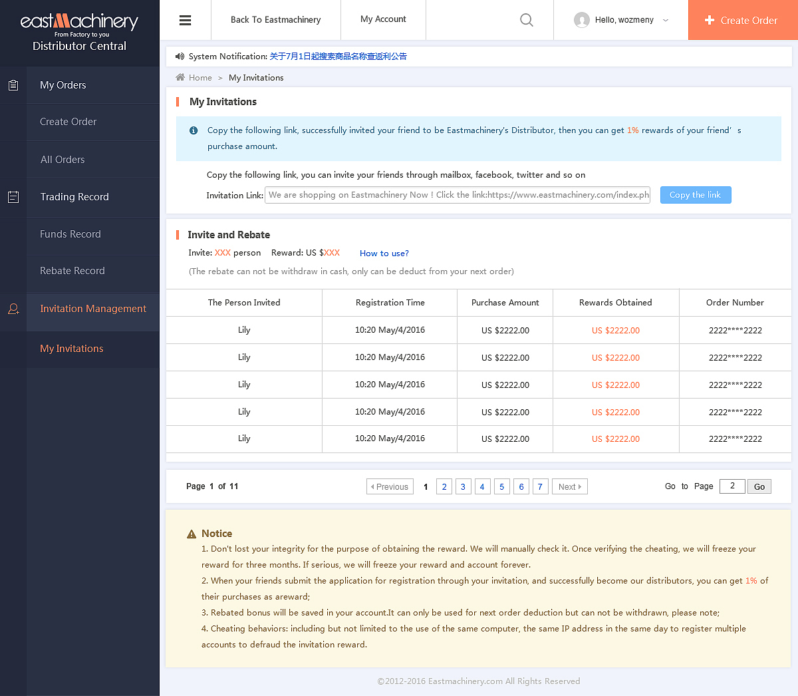Open the How to use? link
Image resolution: width=798 pixels, height=696 pixels.
coord(384,254)
